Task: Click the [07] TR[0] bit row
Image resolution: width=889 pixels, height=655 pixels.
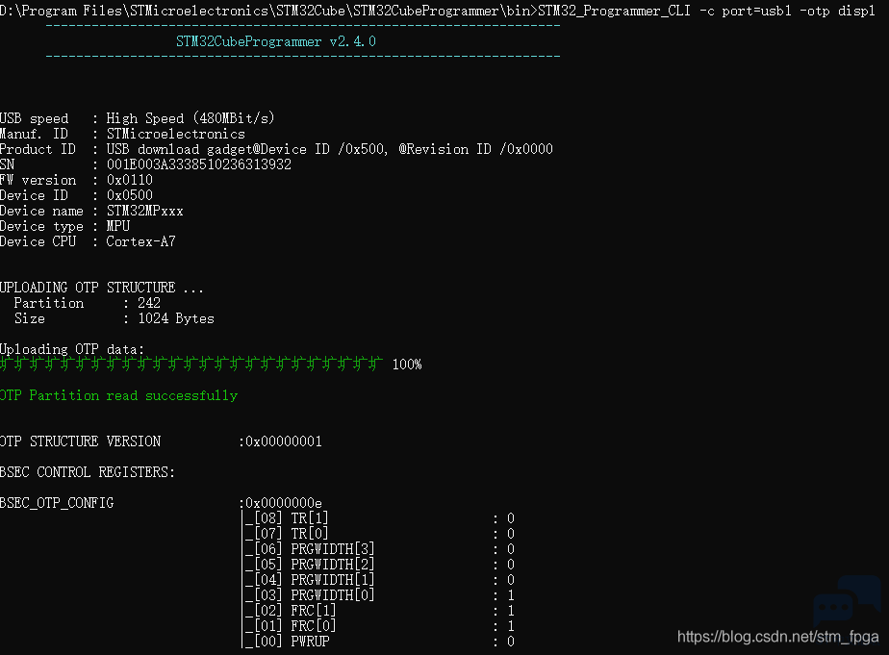Action: point(380,534)
